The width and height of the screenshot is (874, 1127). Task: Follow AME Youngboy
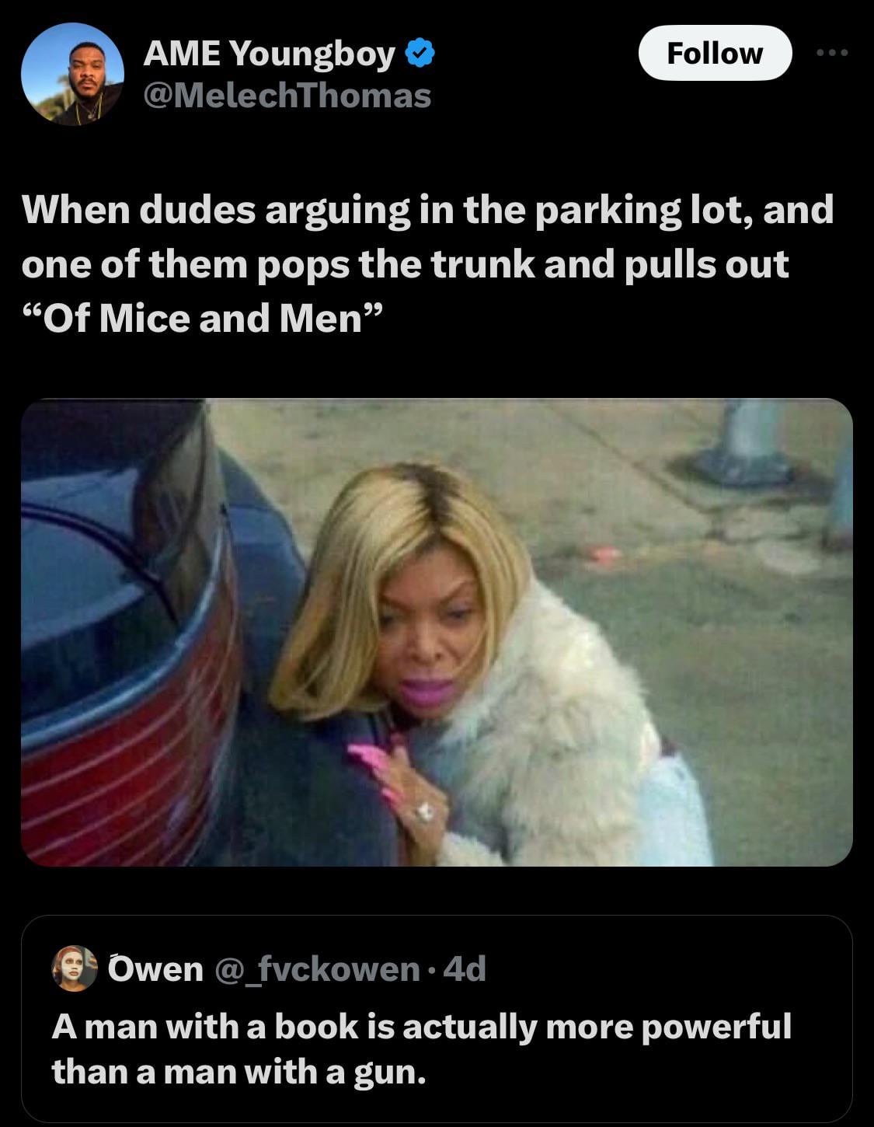(715, 53)
